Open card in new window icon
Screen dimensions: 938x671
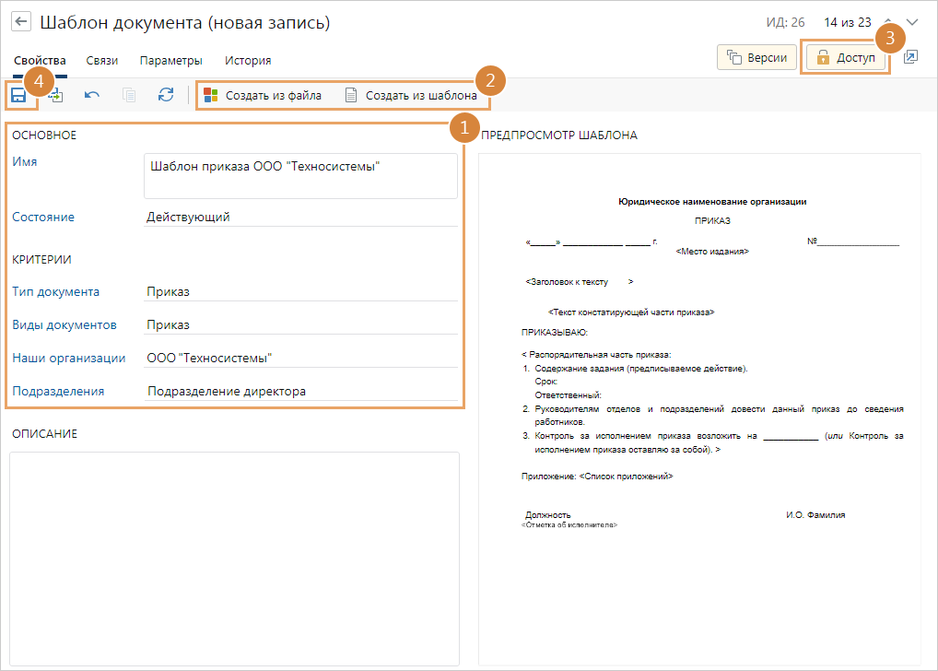pyautogui.click(x=910, y=57)
